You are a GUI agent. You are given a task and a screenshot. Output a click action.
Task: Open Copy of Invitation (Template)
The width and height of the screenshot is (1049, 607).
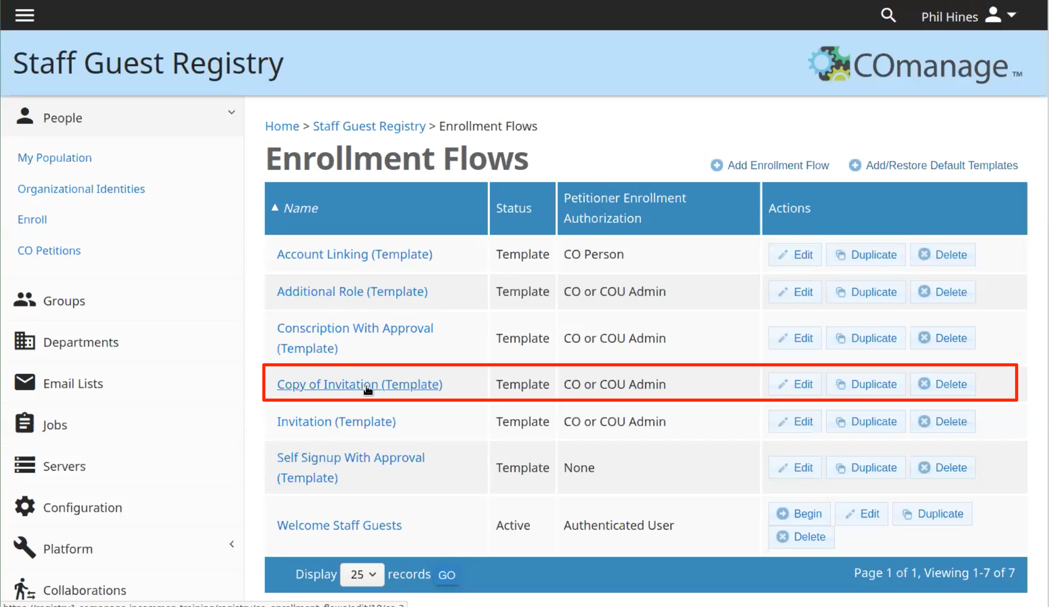click(359, 384)
